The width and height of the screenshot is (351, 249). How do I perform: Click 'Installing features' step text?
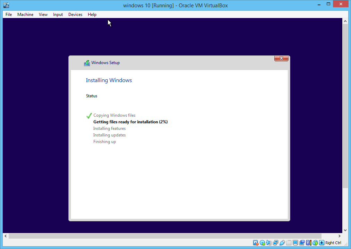(109, 128)
